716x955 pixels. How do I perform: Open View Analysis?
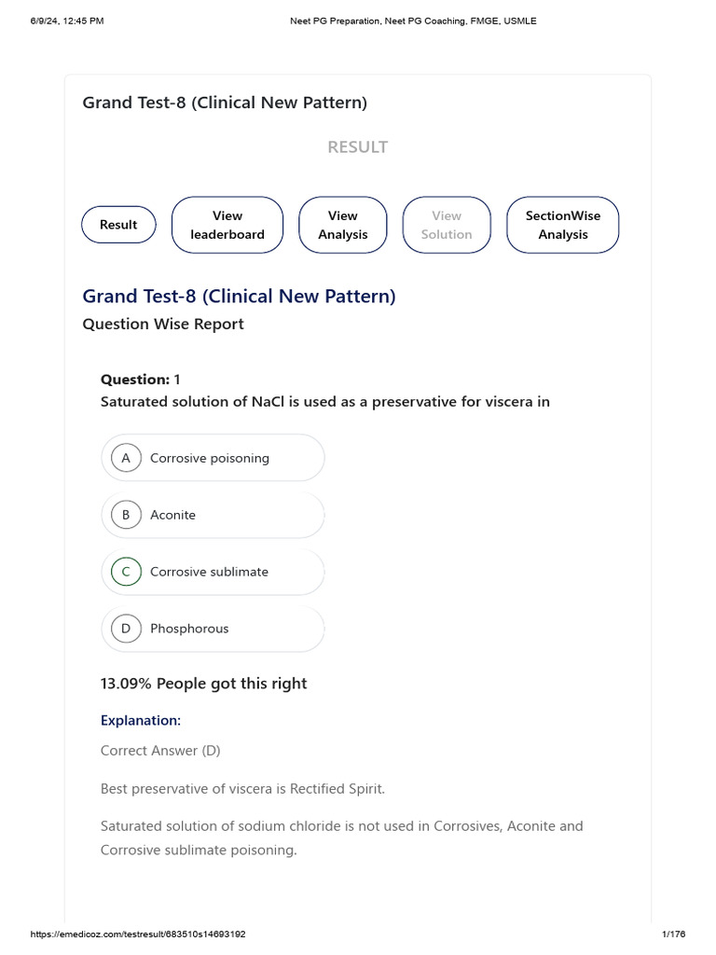342,225
